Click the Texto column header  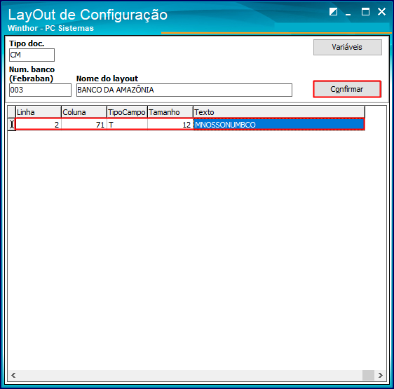[x=279, y=112]
